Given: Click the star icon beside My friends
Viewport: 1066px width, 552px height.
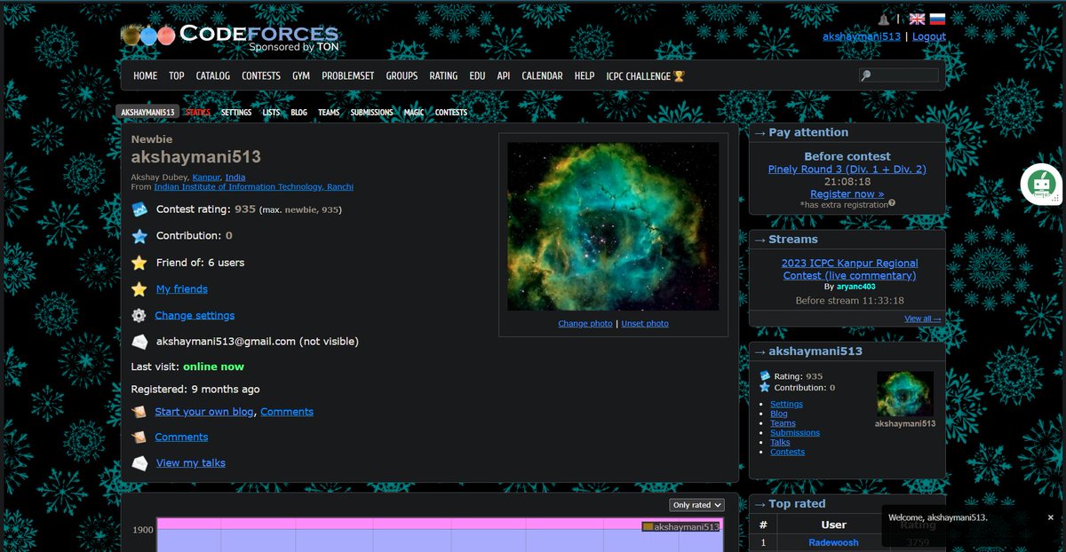Looking at the screenshot, I should pyautogui.click(x=139, y=289).
